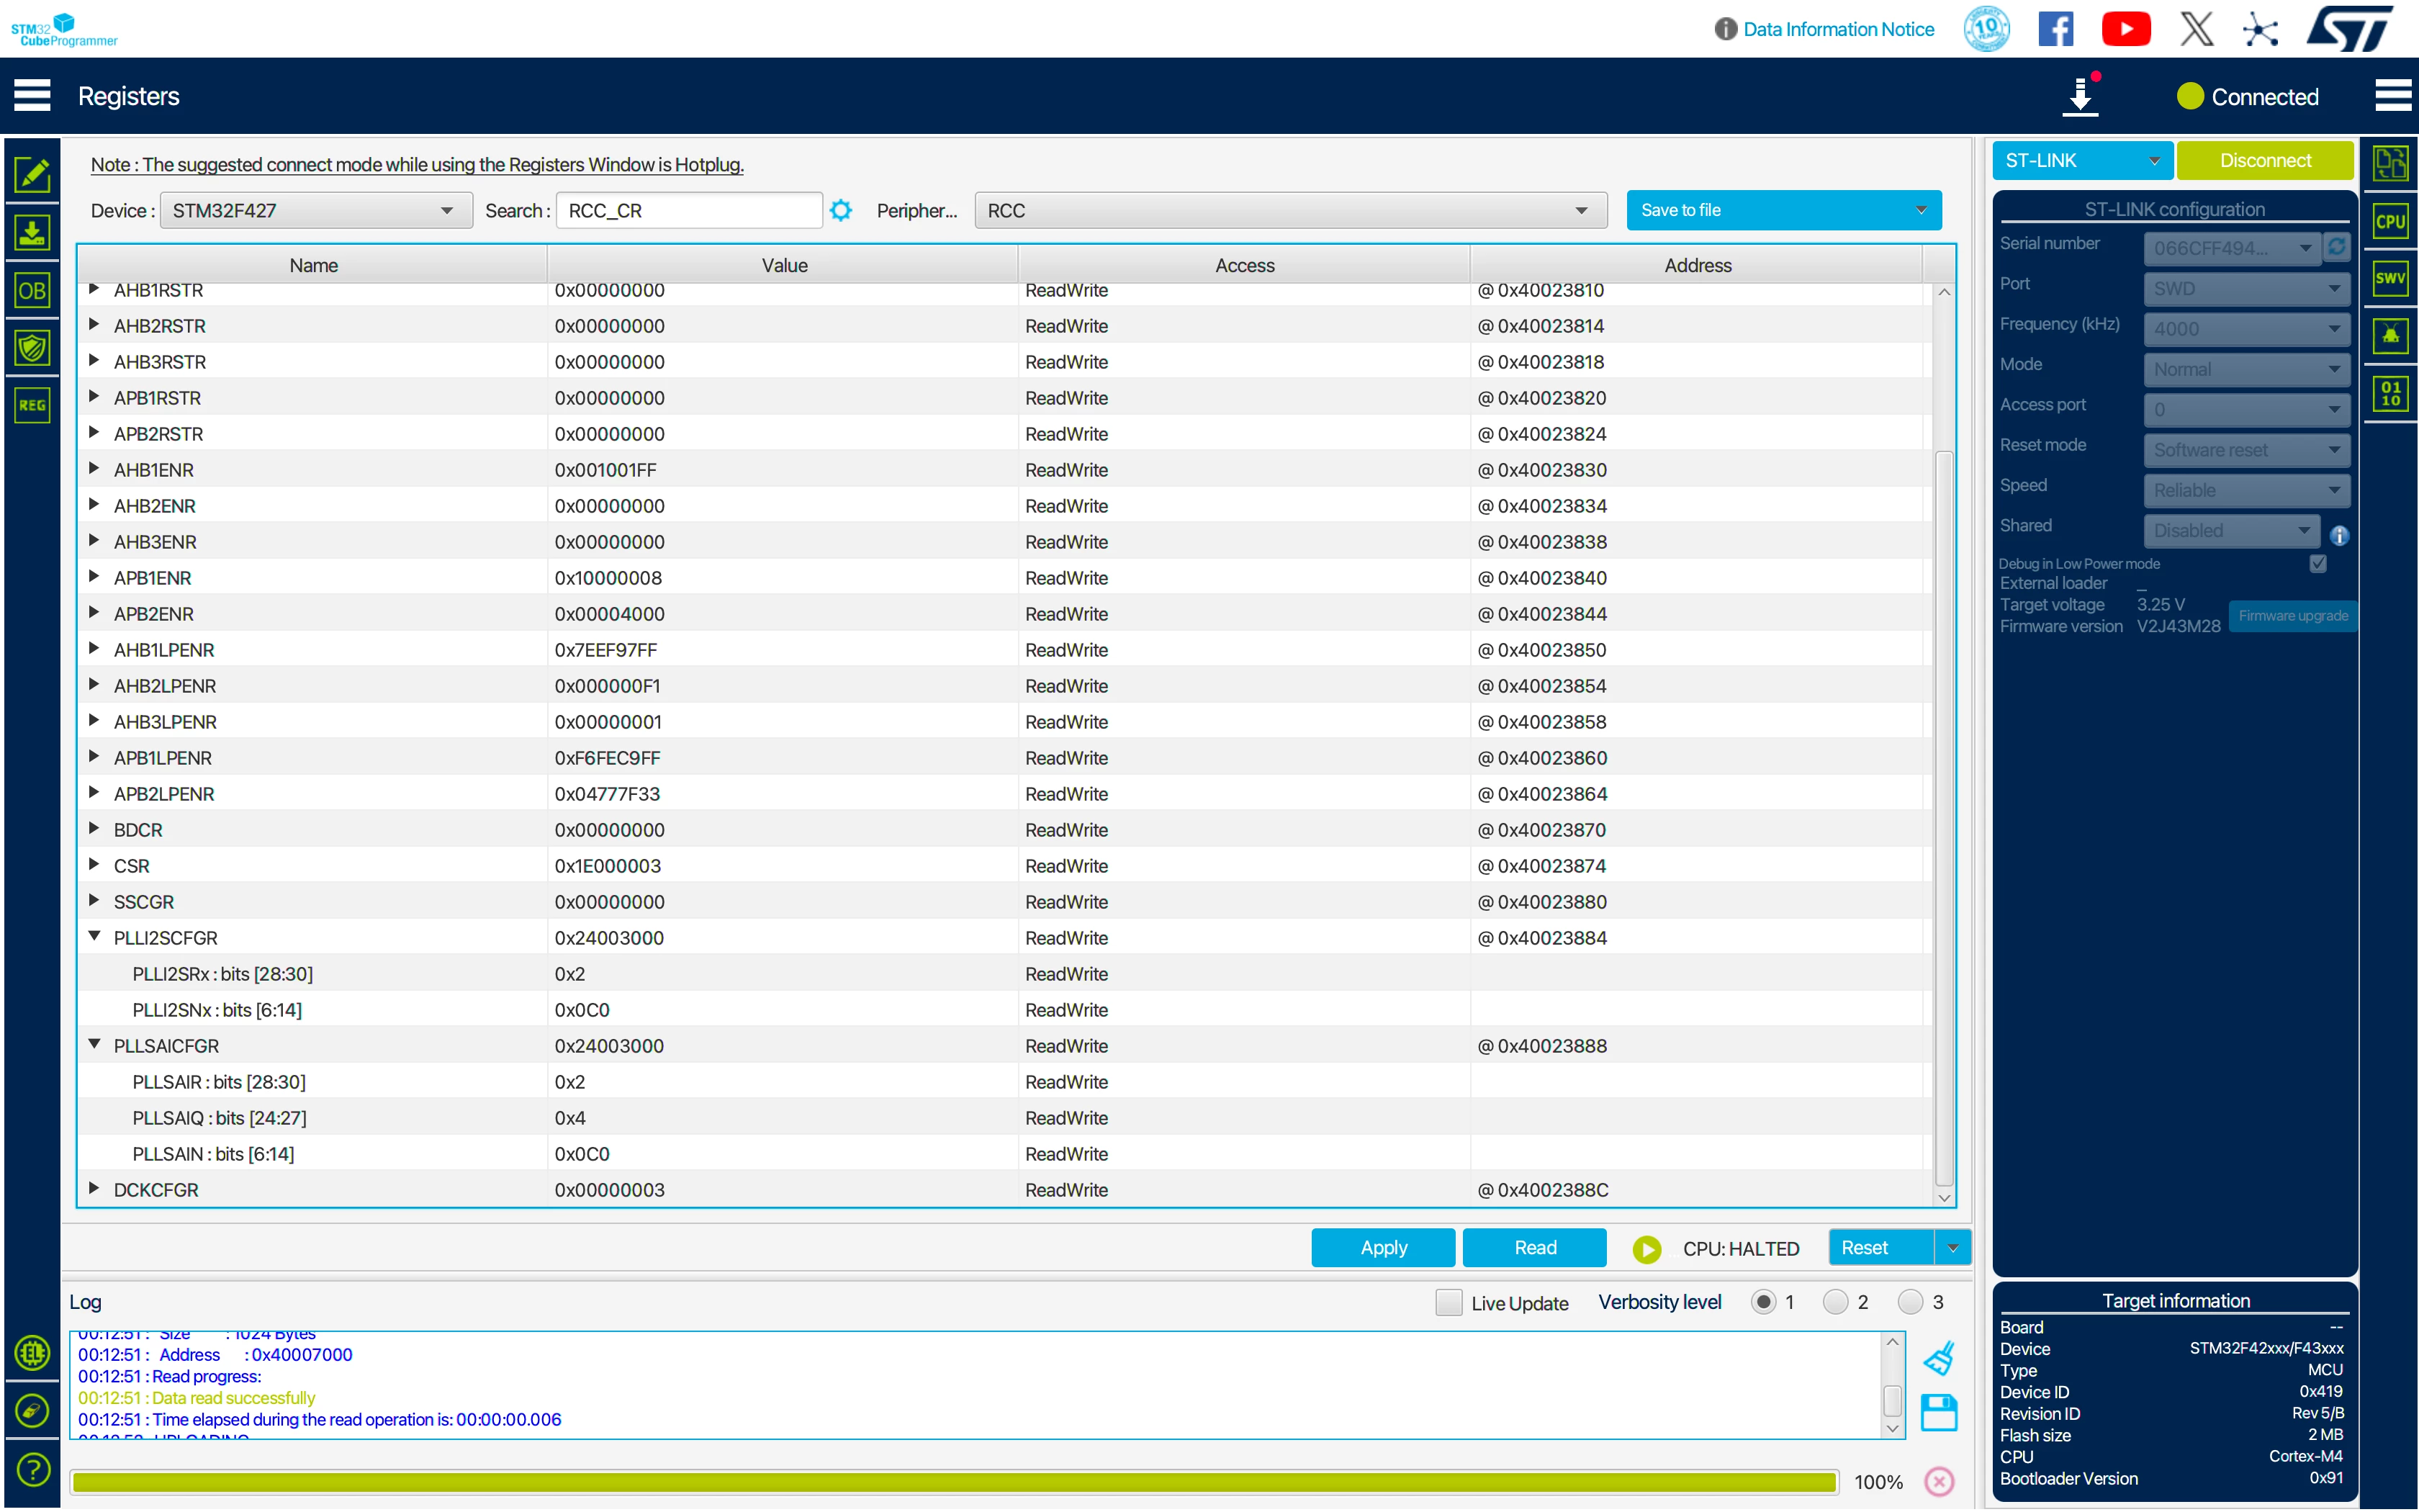Save the log with the floppy icon
The image size is (2419, 1512).
pyautogui.click(x=1940, y=1412)
